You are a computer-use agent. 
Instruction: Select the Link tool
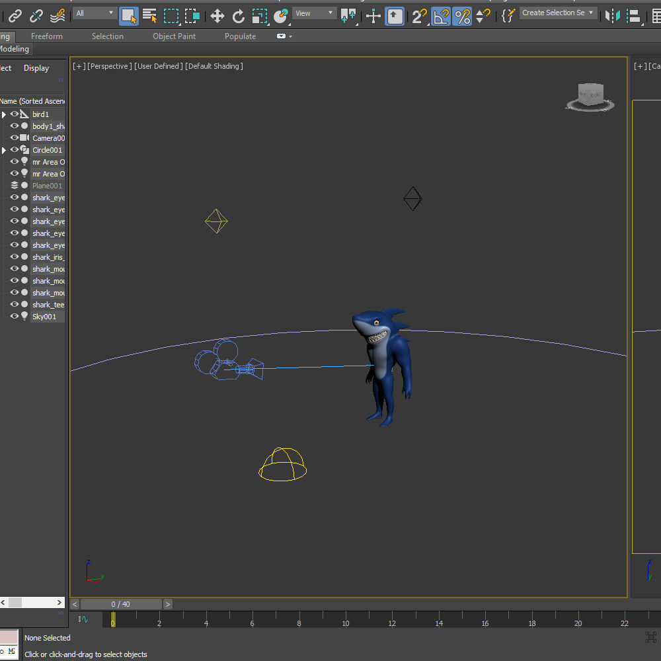[x=15, y=16]
